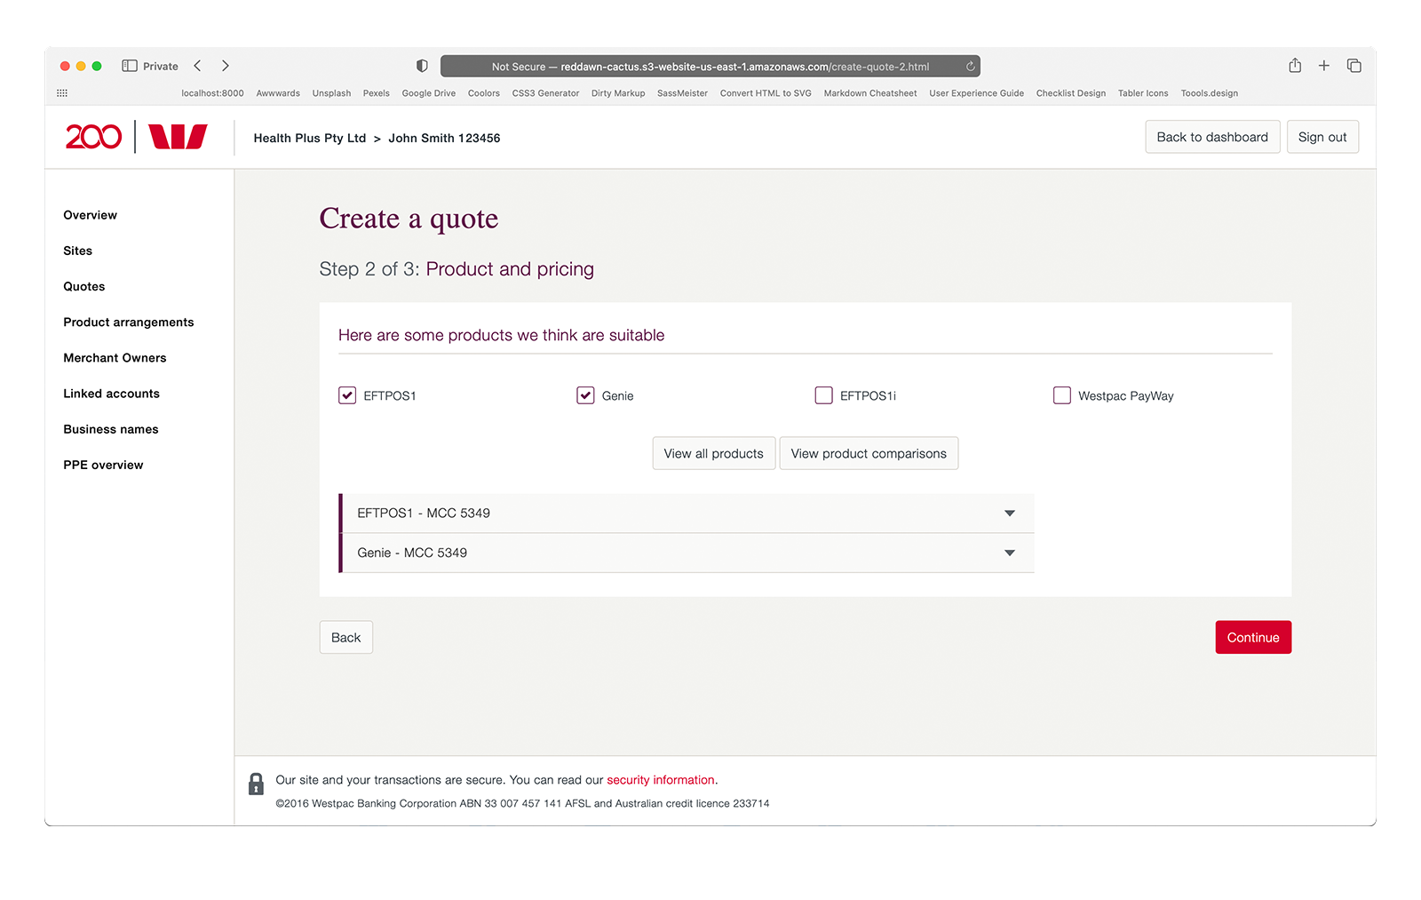This screenshot has width=1421, height=900.
Task: Open the Share icon in Safari toolbar
Action: (x=1295, y=65)
